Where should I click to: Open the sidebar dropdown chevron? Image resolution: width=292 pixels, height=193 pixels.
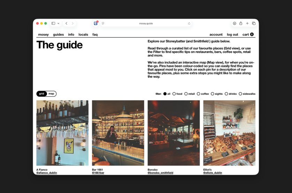[58, 23]
